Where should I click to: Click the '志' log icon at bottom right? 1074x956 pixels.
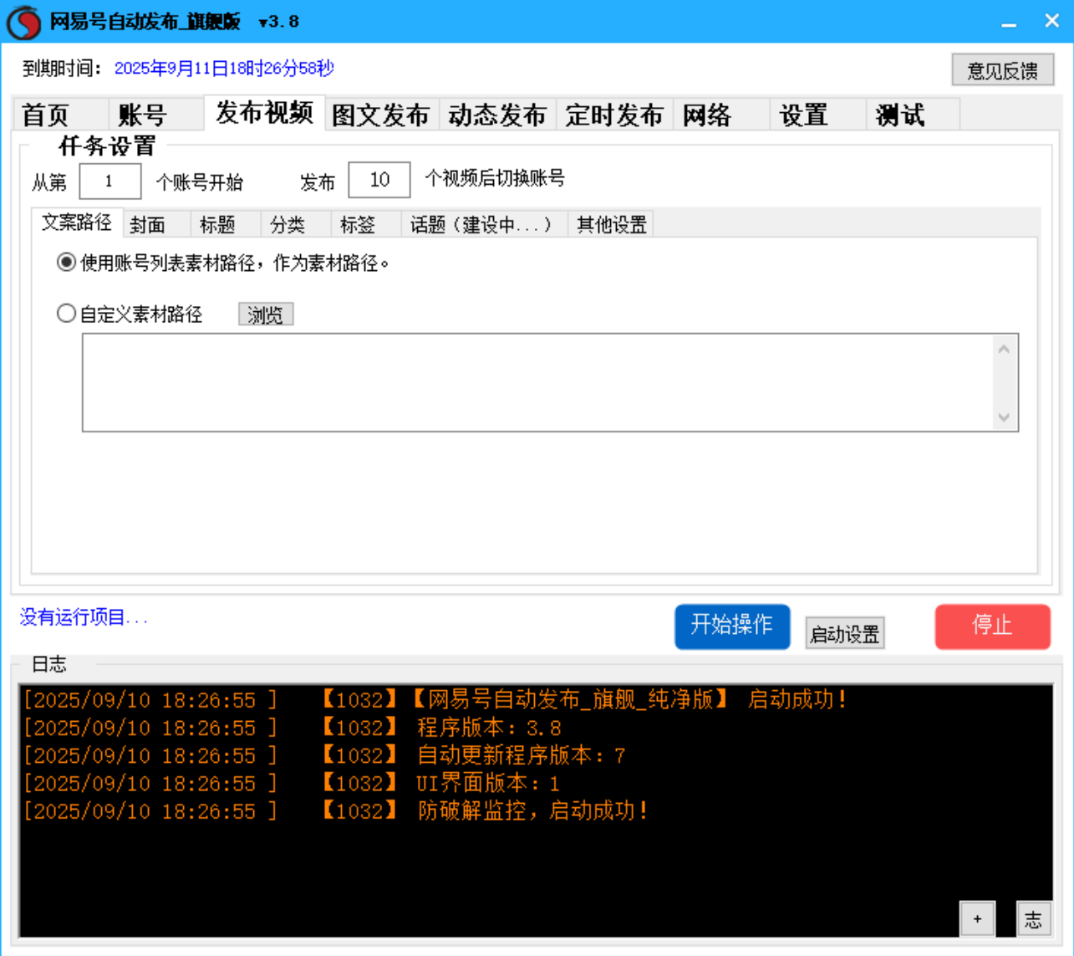1035,918
